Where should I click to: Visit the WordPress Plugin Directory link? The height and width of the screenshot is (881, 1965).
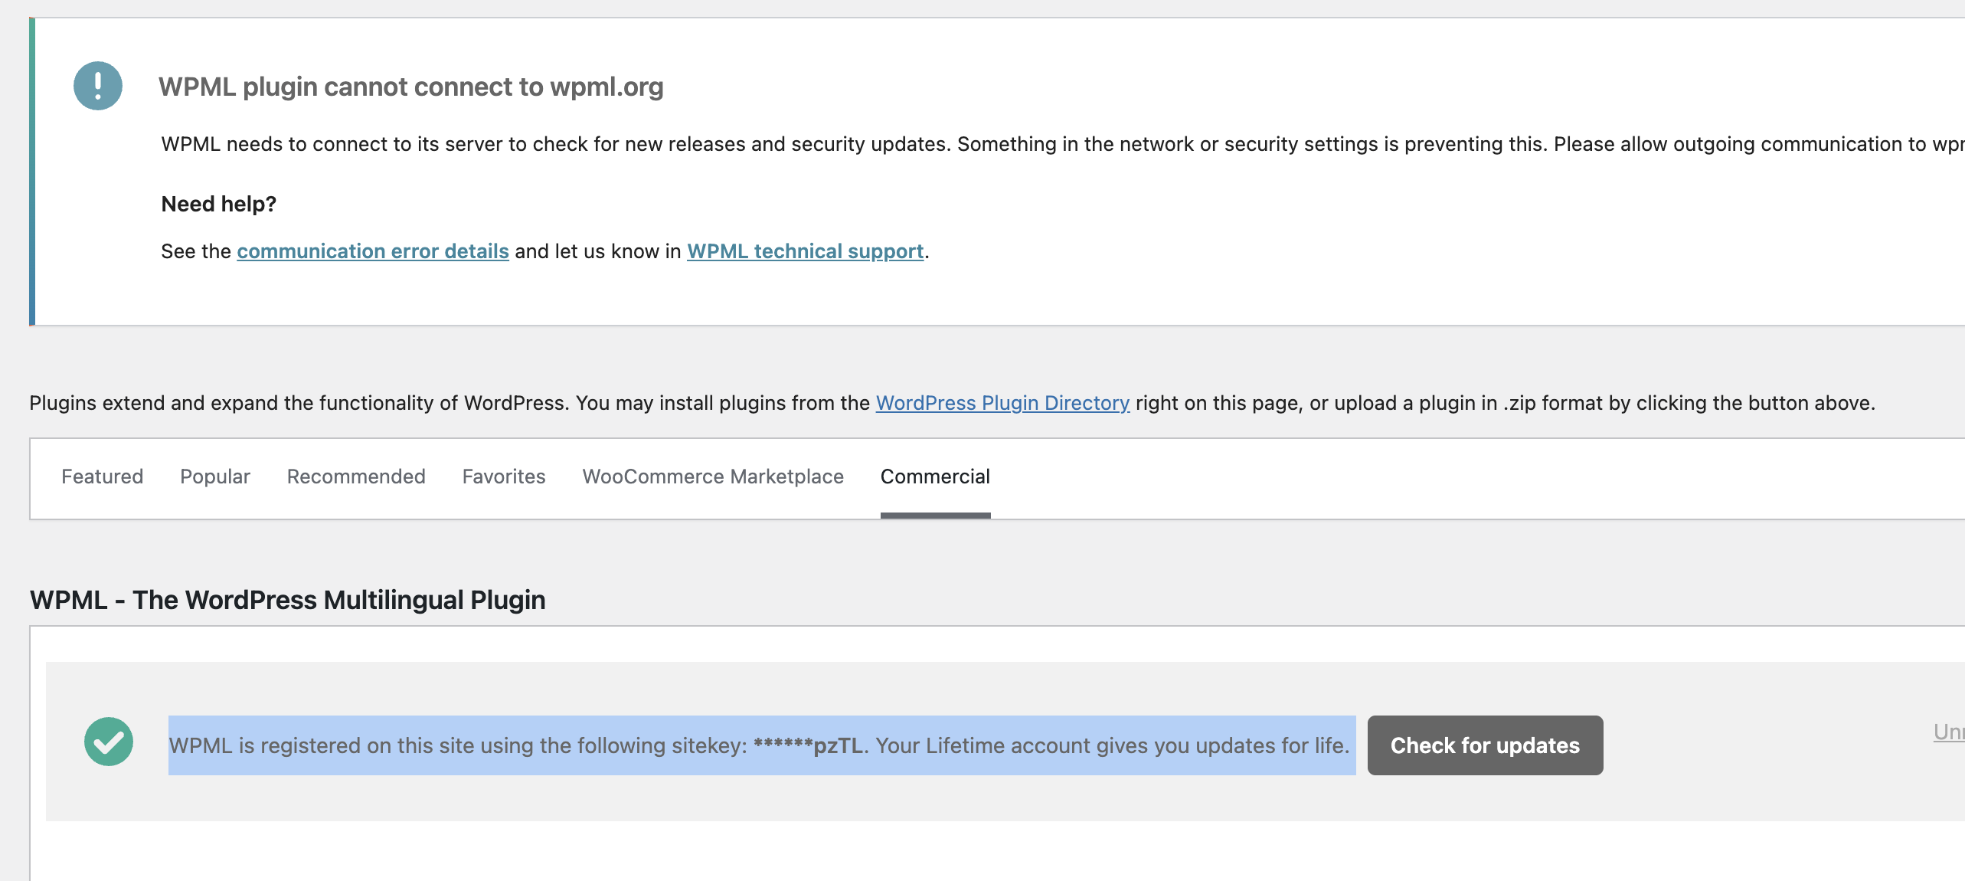click(x=1002, y=403)
